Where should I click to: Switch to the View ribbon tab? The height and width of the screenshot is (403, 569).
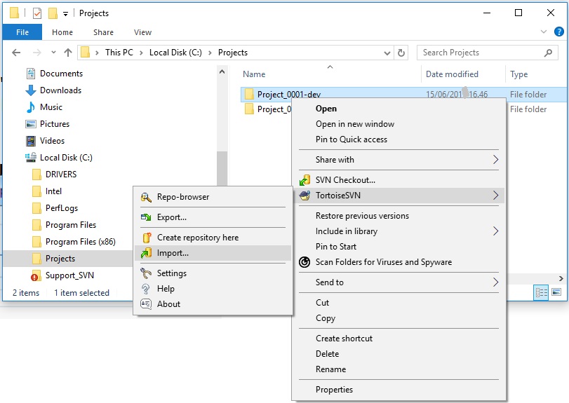pyautogui.click(x=142, y=32)
